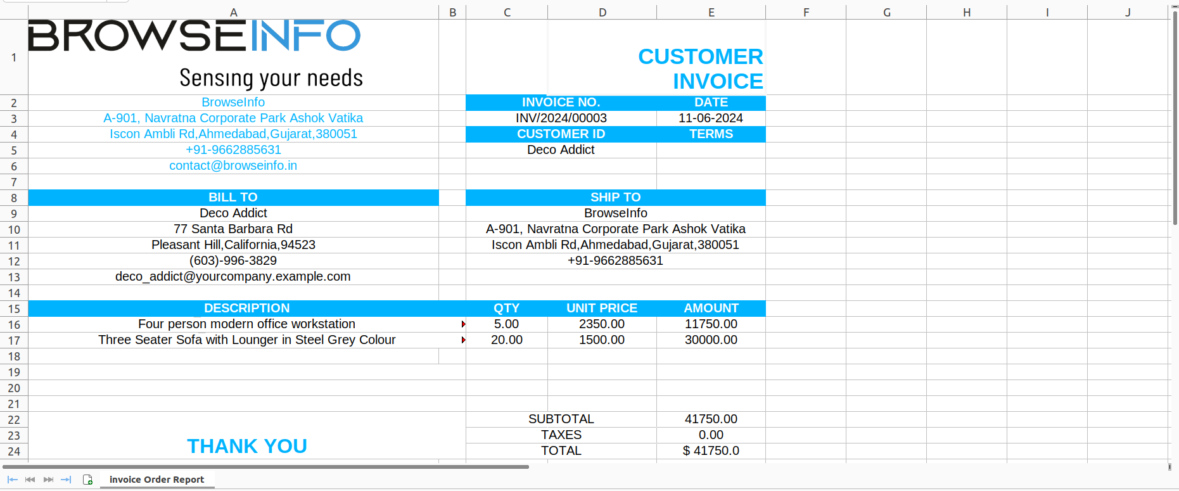Select the "BILL TO" header cell

click(233, 198)
